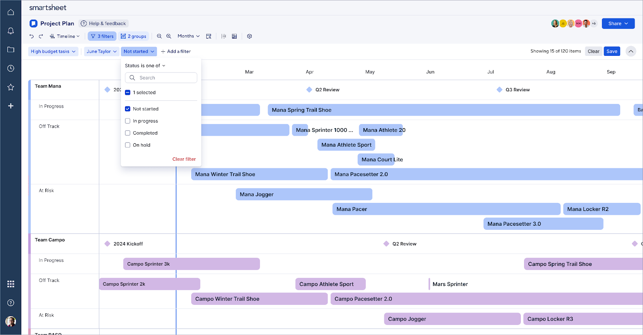The height and width of the screenshot is (335, 643).
Task: Click the Undo arrow
Action: point(31,36)
